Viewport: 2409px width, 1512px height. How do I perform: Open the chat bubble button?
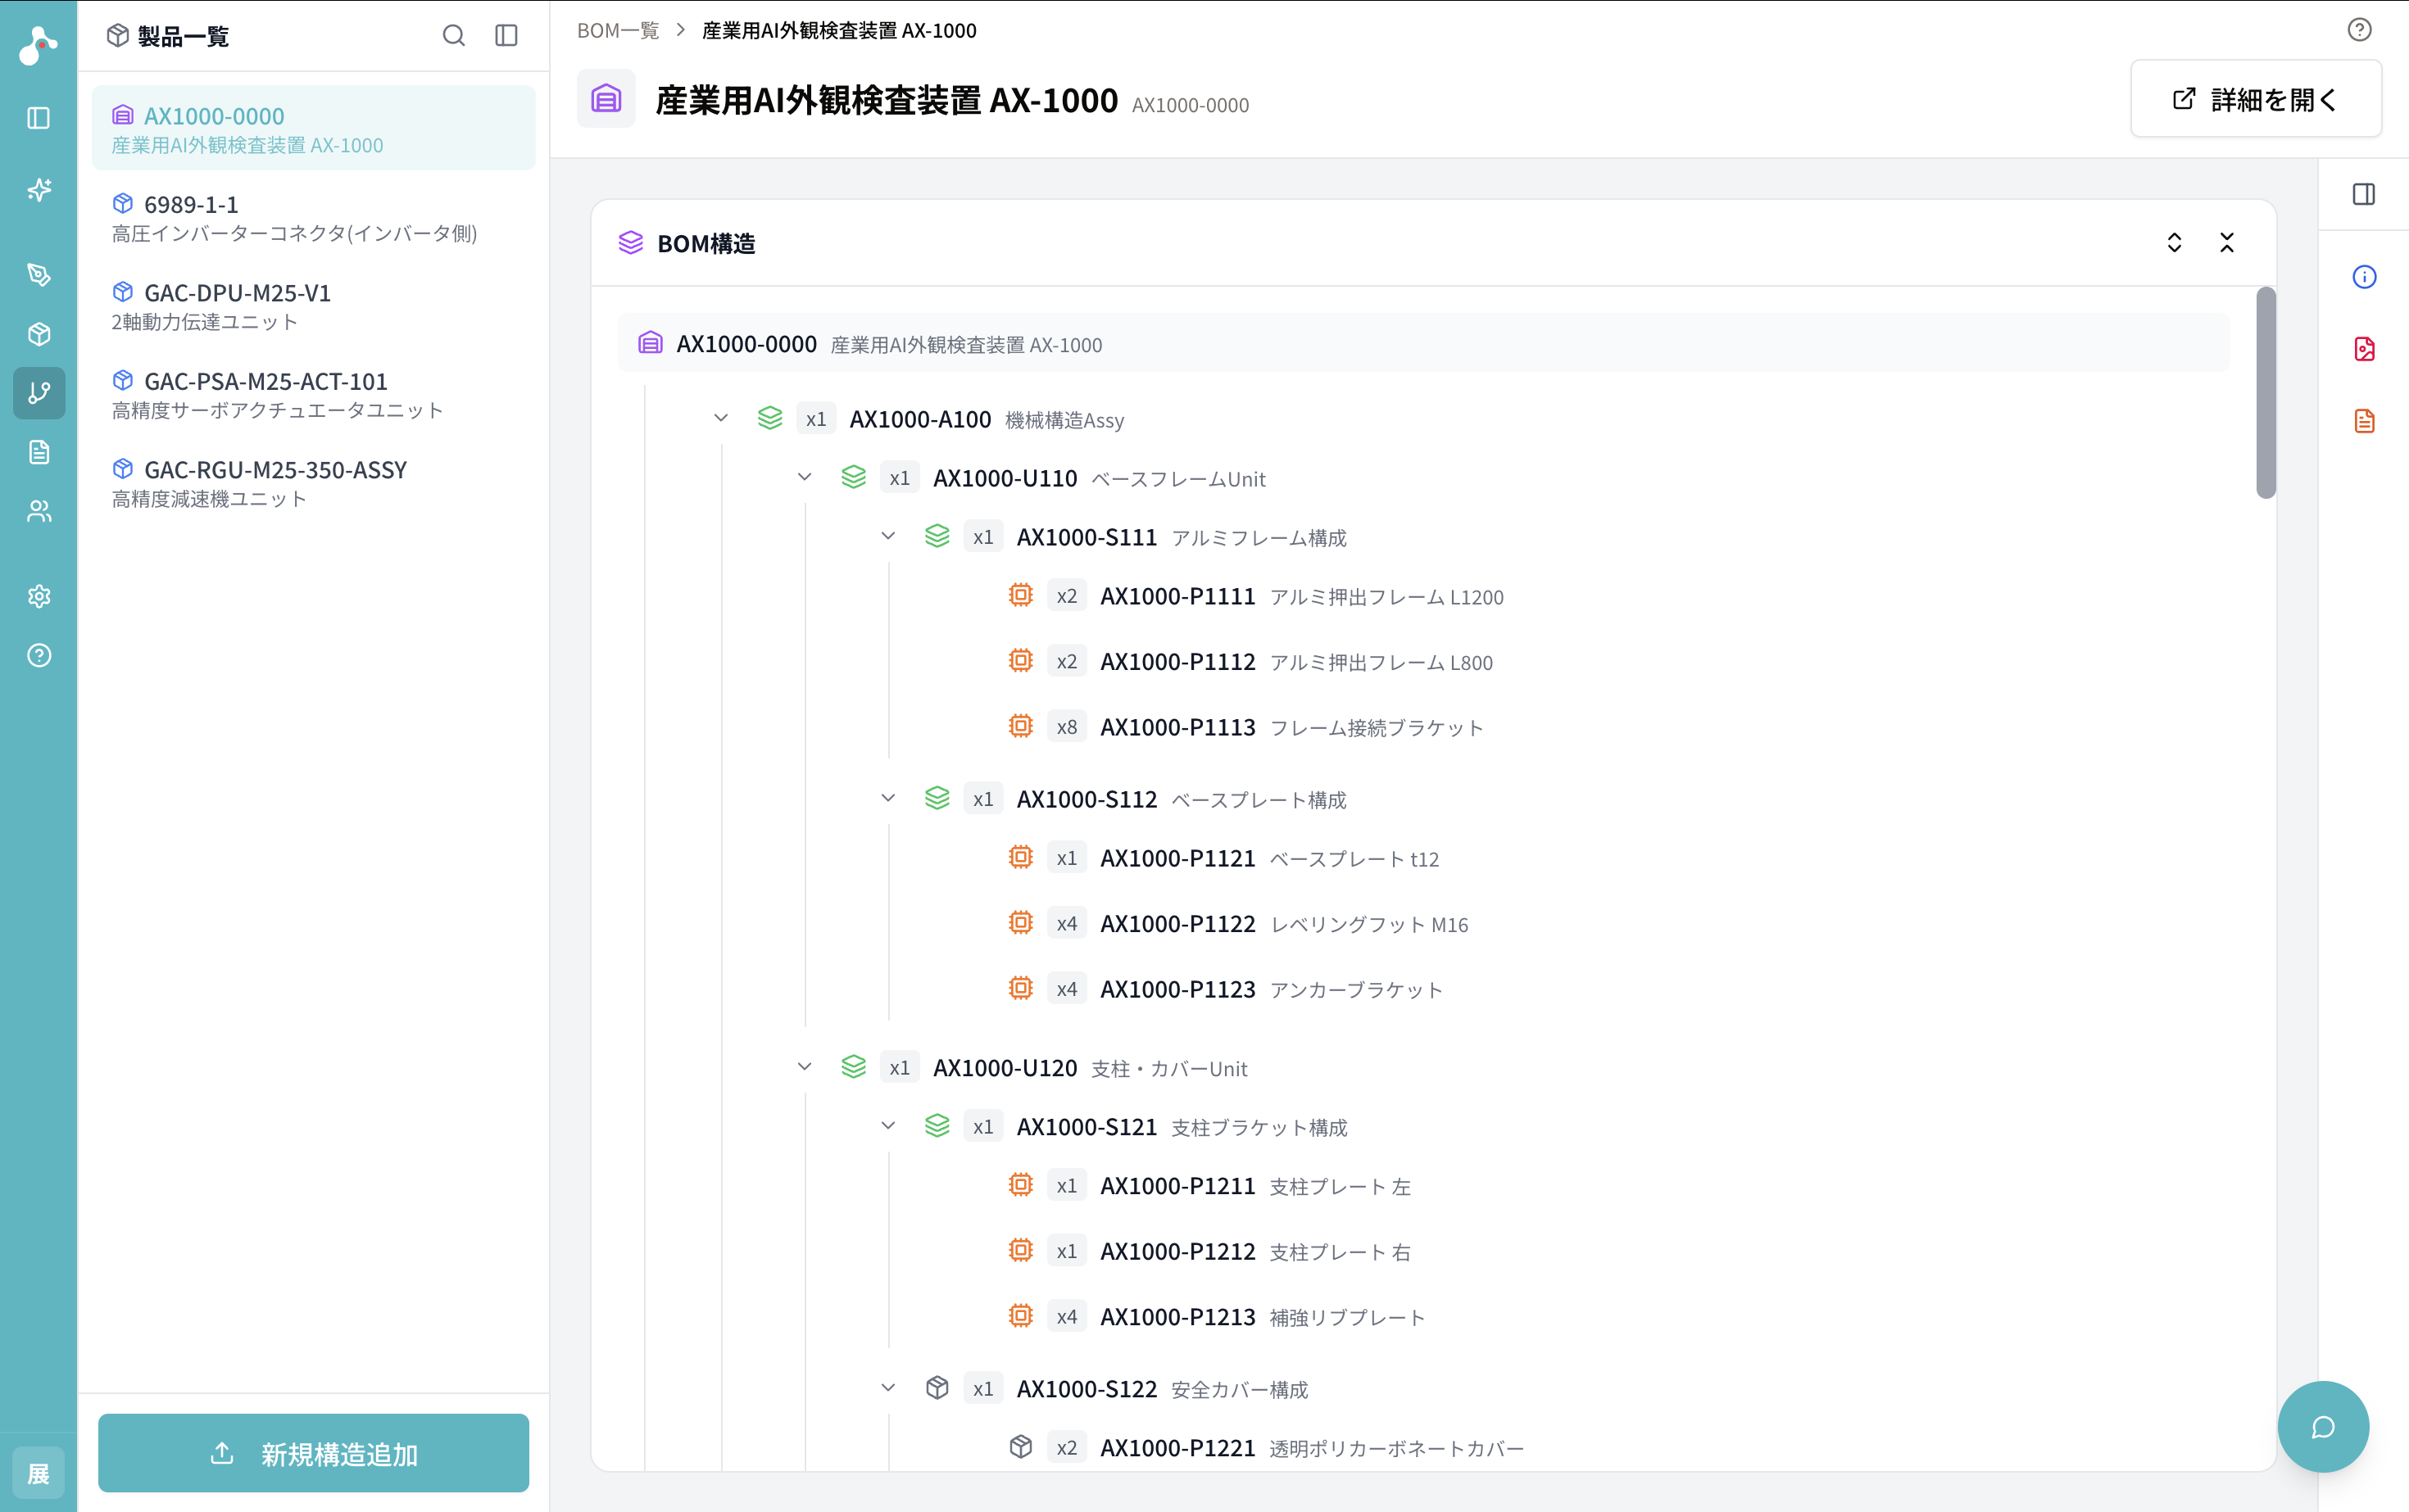2323,1427
